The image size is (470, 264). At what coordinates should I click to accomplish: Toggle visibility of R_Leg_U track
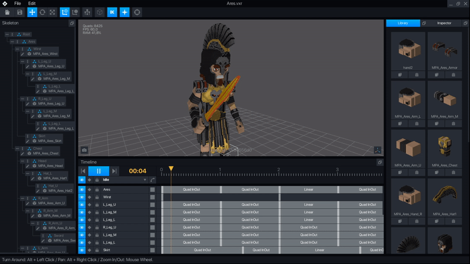pos(82,228)
